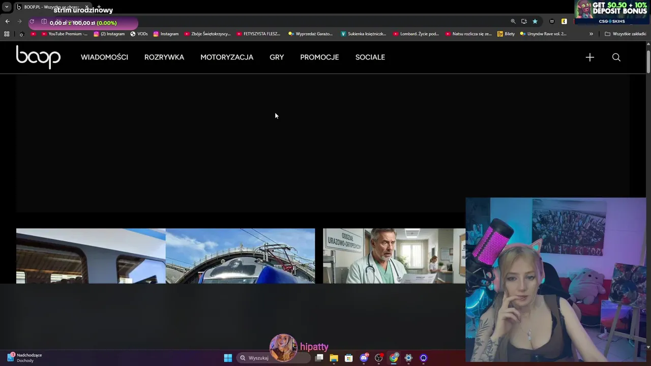Click the install/cast icon beside the star
The image size is (651, 366).
(x=524, y=21)
